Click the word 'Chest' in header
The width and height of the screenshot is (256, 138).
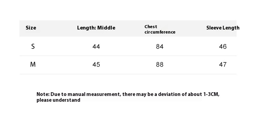[x=151, y=26]
